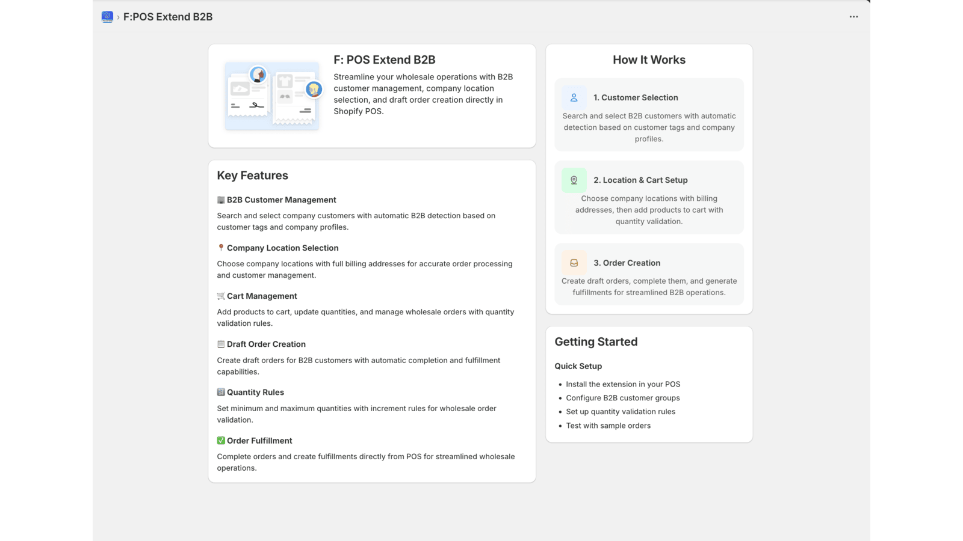Click the Draft Order Creation notepad icon

tap(221, 344)
